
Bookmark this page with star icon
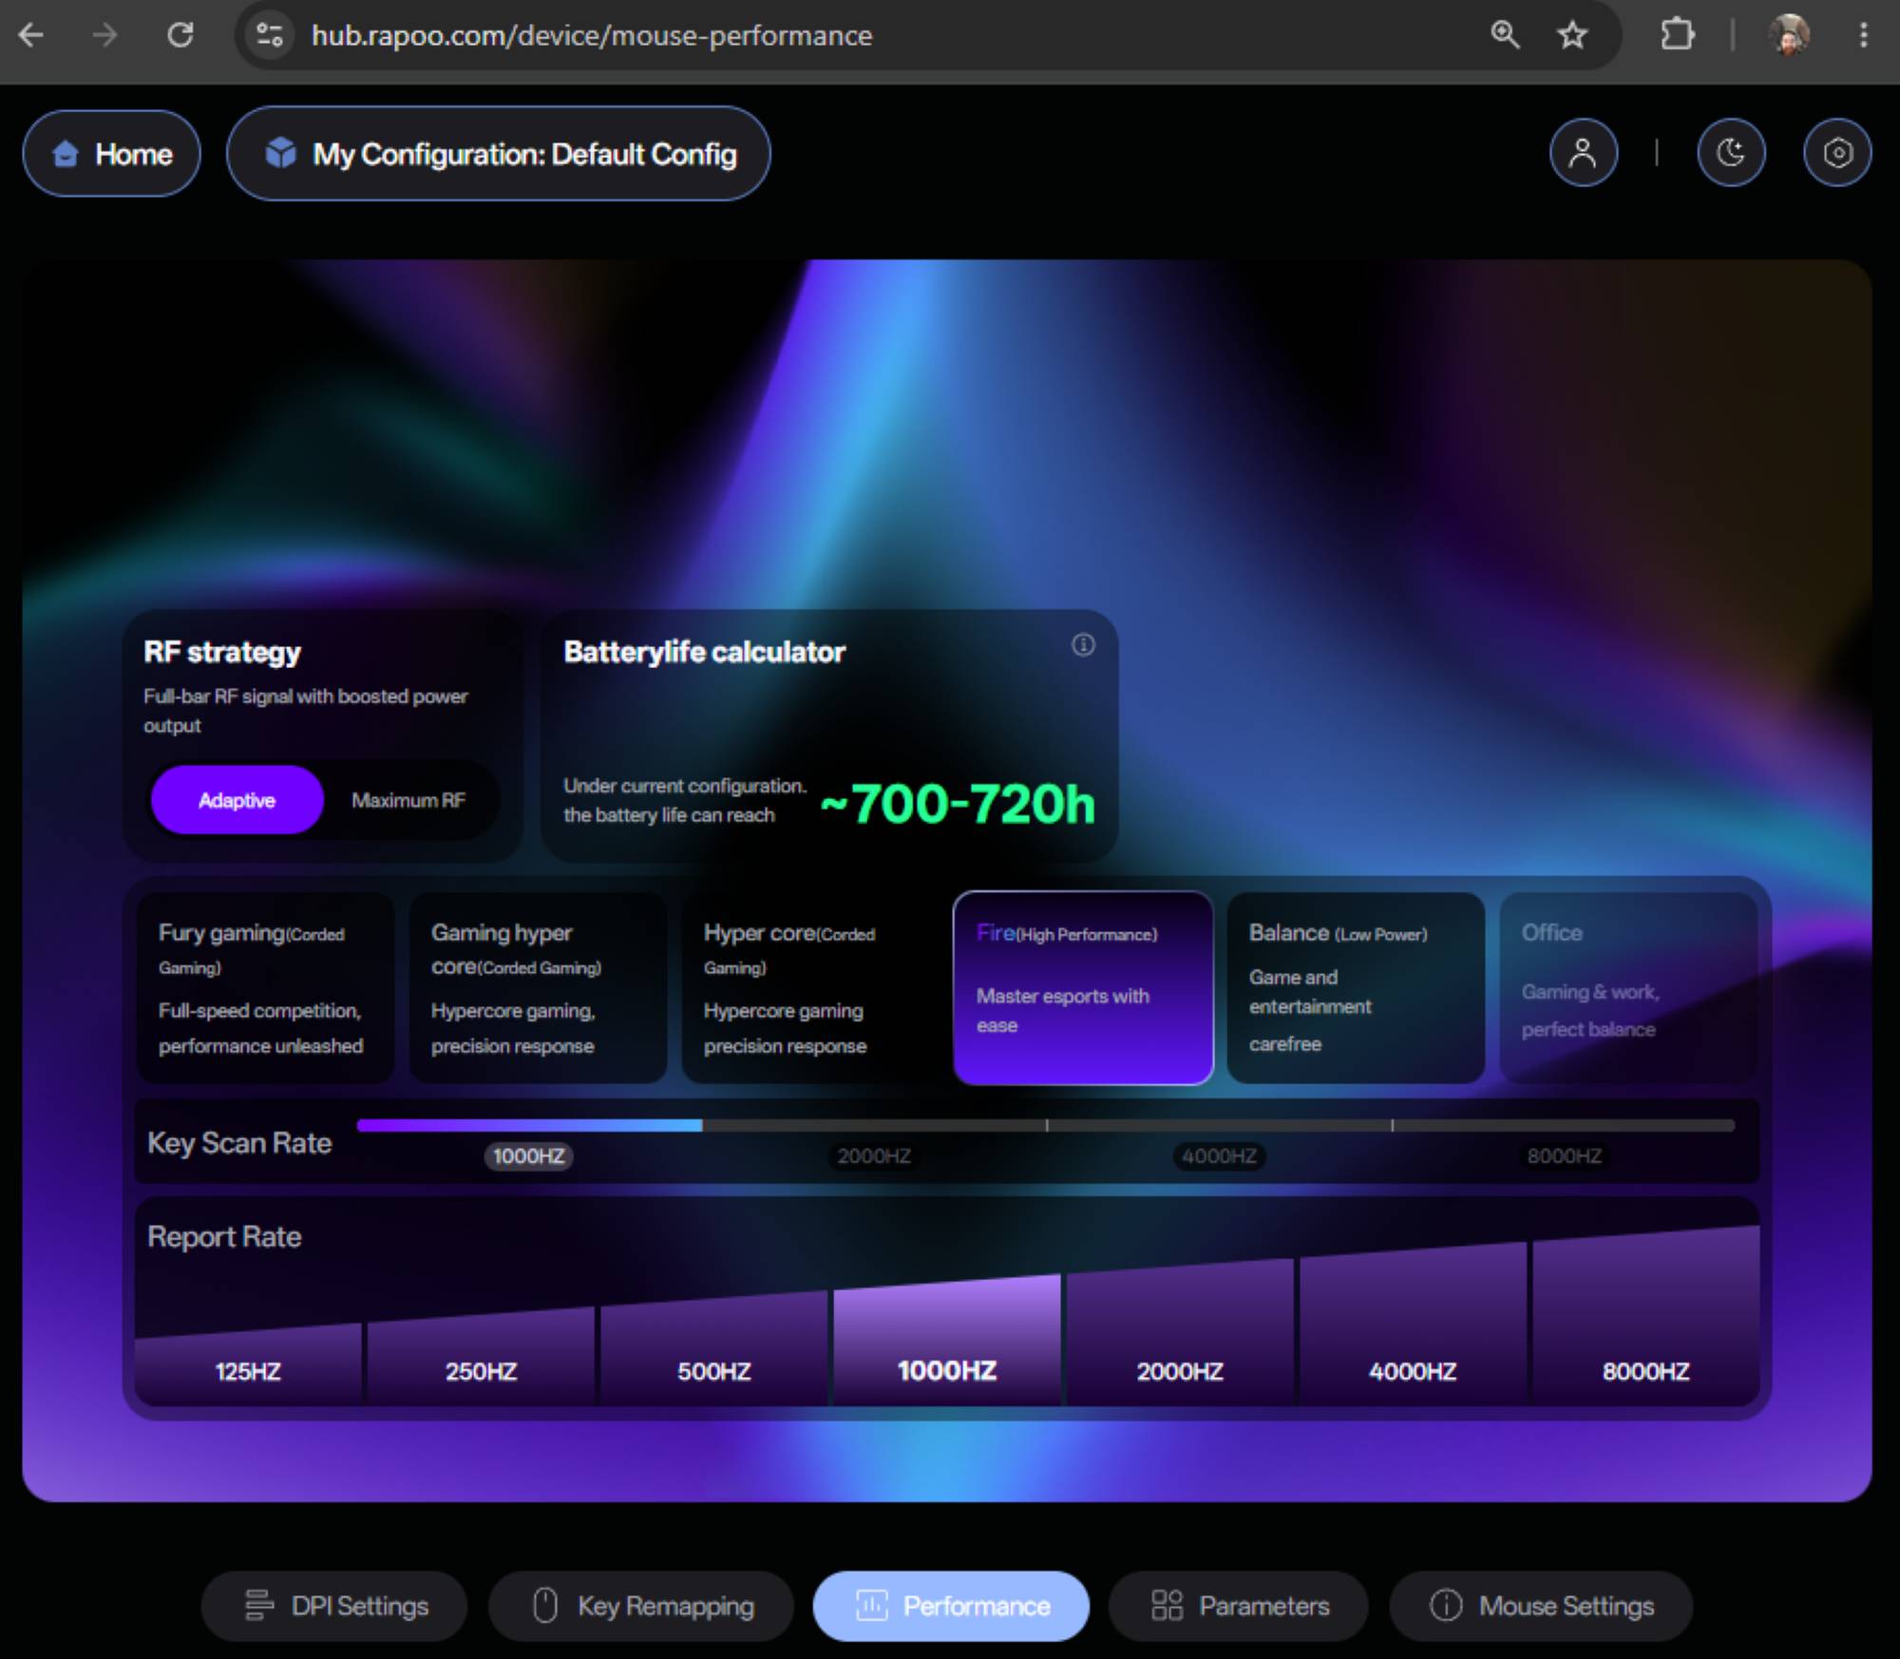coord(1572,35)
